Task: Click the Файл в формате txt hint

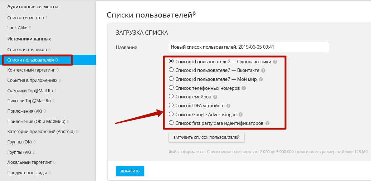Action: [x=269, y=151]
